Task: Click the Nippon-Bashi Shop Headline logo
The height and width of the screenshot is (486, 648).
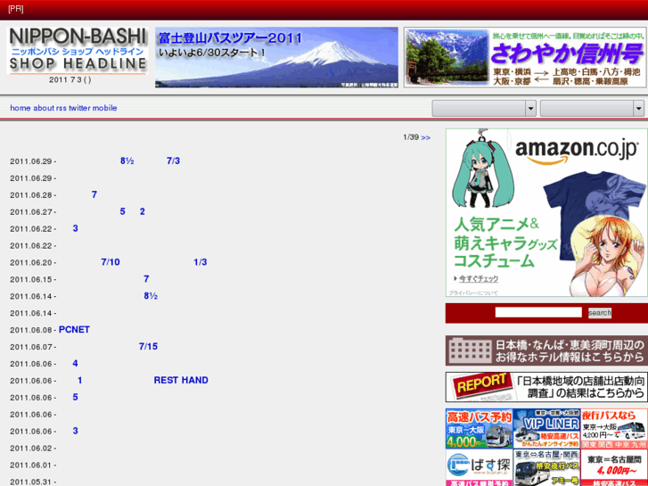Action: coord(78,51)
